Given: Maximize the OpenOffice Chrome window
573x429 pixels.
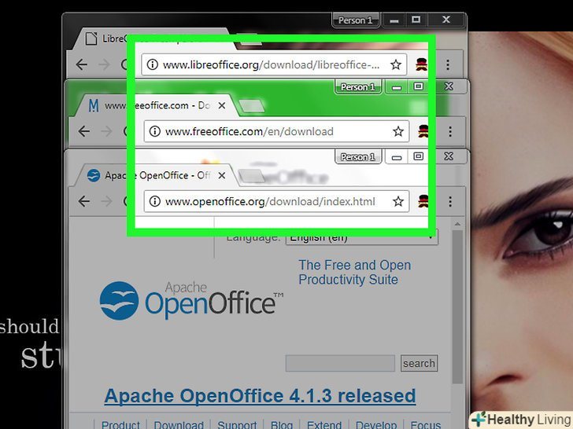Looking at the screenshot, I should tap(419, 156).
